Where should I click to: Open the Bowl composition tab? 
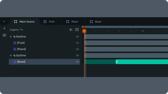pos(96,22)
